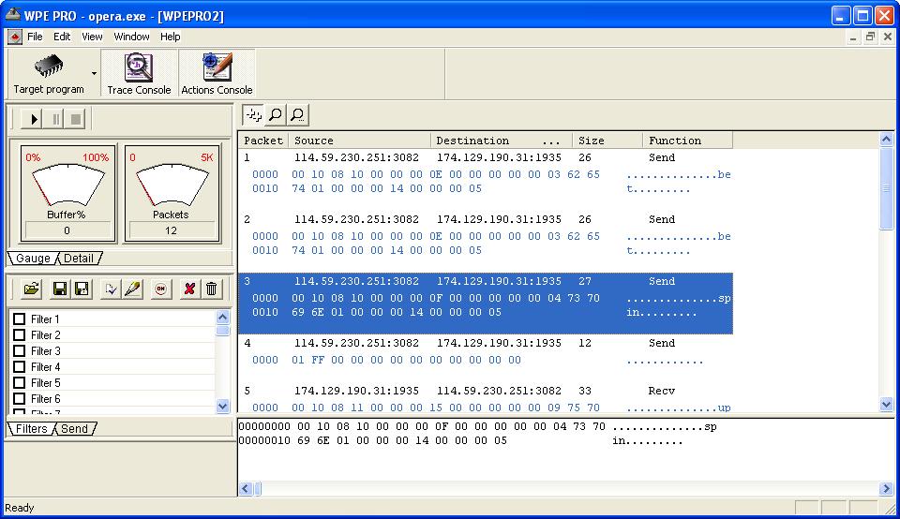Click the select-all filters checkmark icon
The height and width of the screenshot is (519, 900).
pos(111,289)
